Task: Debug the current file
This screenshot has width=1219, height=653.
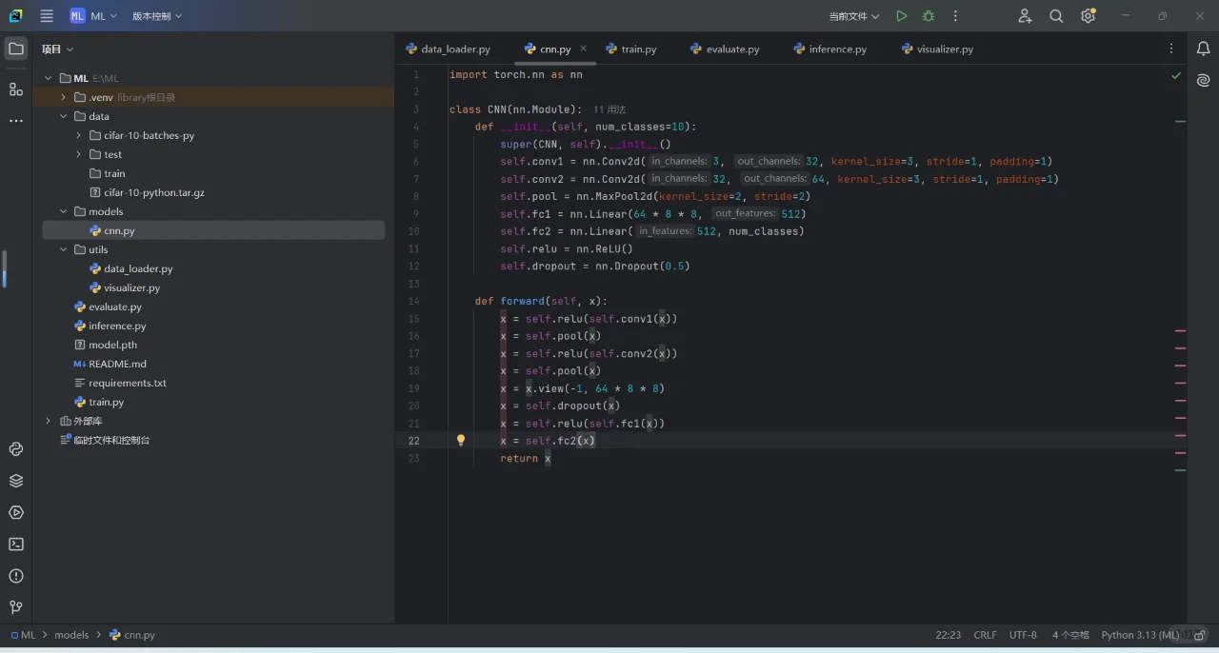Action: pyautogui.click(x=929, y=16)
